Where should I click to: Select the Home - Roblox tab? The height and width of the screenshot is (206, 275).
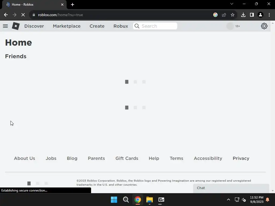34,5
